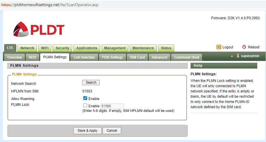Click the Help panel header
The image size is (266, 142).
pos(224,66)
